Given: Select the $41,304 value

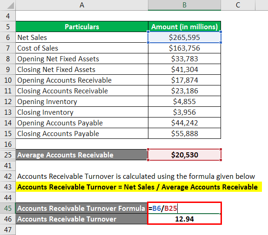Looking at the screenshot, I should point(184,69).
